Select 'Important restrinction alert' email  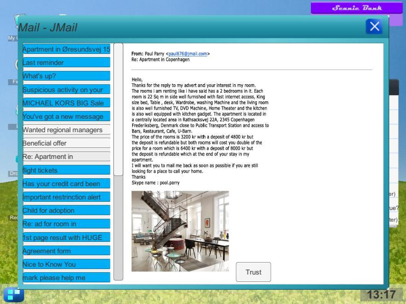66,197
